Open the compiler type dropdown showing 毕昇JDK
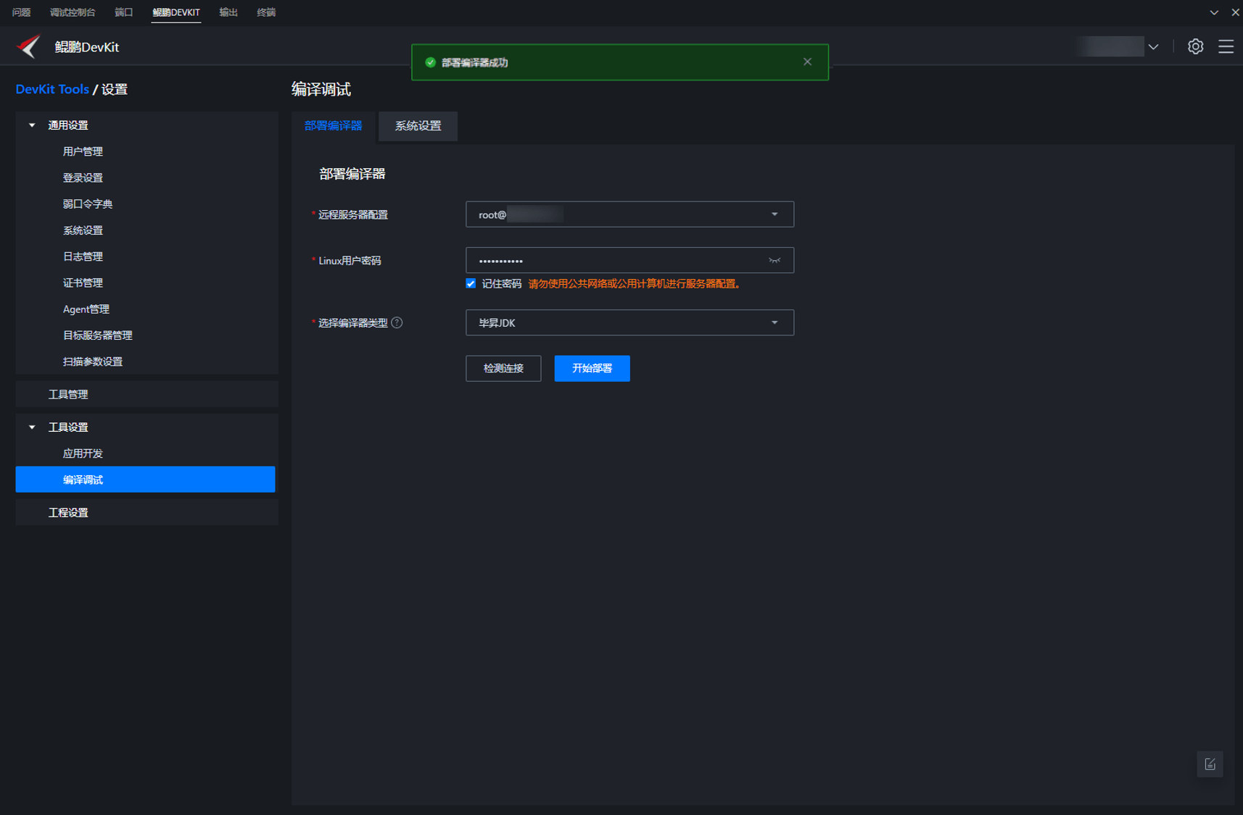The height and width of the screenshot is (815, 1243). 629,322
